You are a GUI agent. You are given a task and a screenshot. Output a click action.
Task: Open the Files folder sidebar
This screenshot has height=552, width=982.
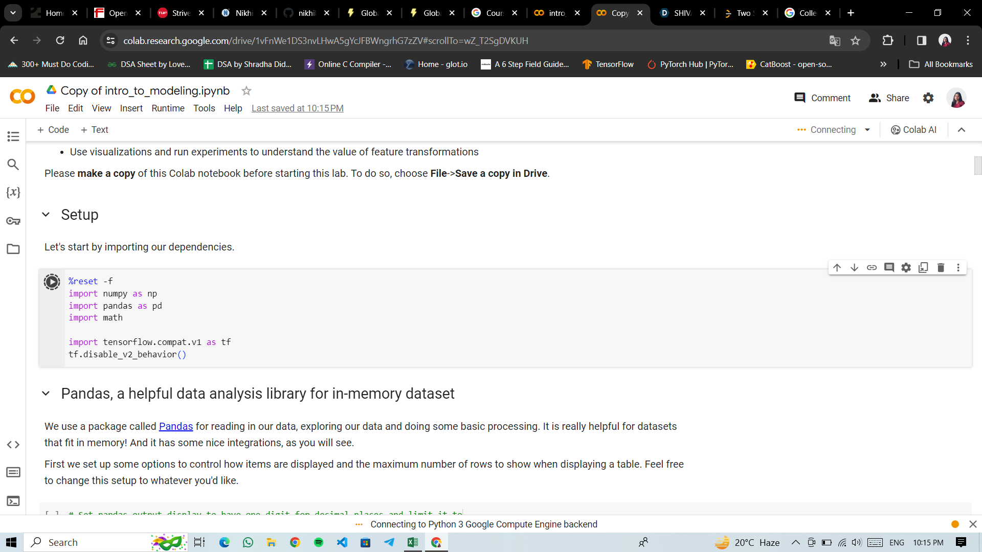click(x=13, y=249)
